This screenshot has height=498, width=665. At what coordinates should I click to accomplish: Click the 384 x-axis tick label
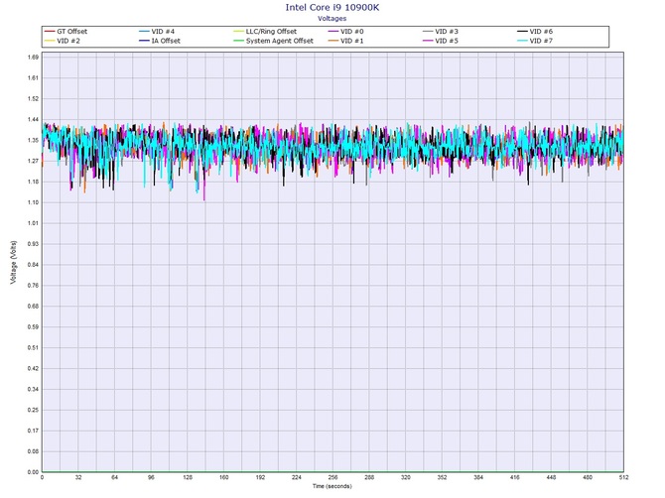pyautogui.click(x=478, y=477)
